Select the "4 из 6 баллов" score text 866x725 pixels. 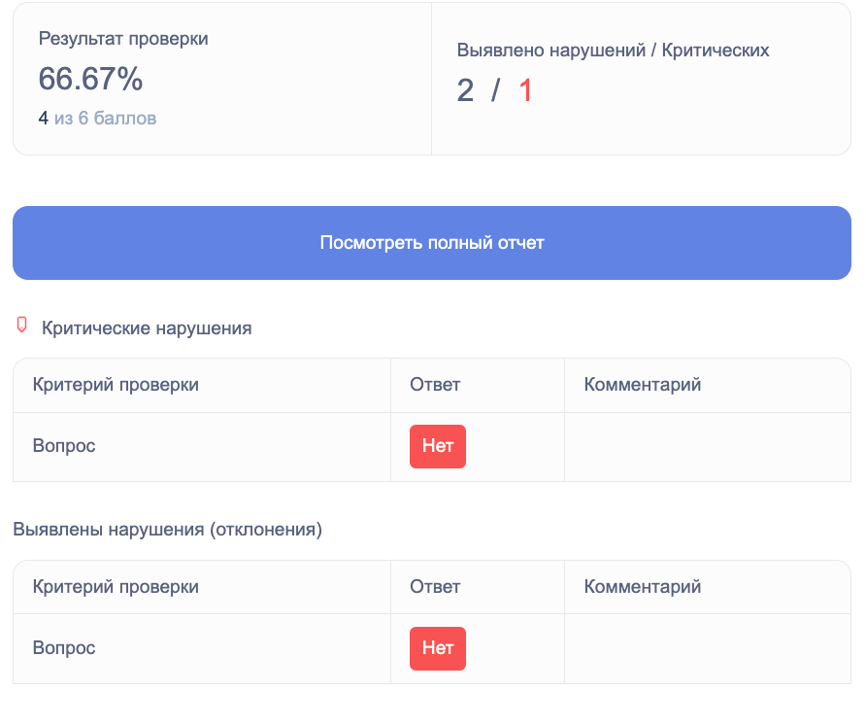(97, 119)
